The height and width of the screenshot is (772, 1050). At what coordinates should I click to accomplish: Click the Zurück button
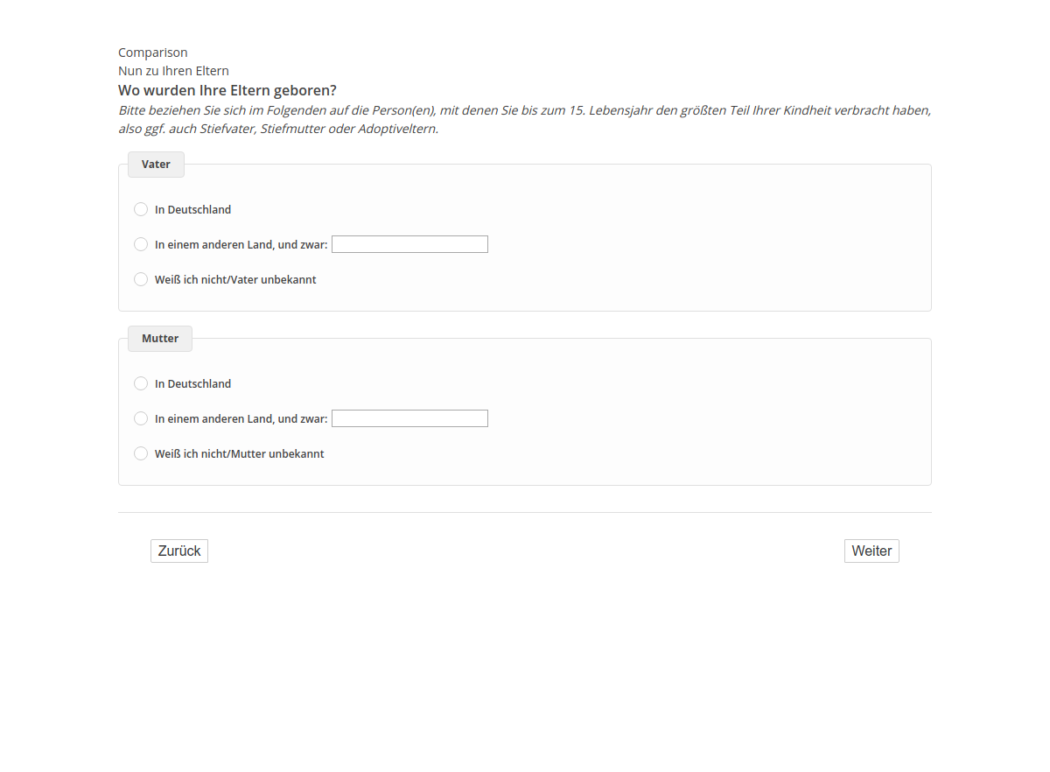point(179,551)
